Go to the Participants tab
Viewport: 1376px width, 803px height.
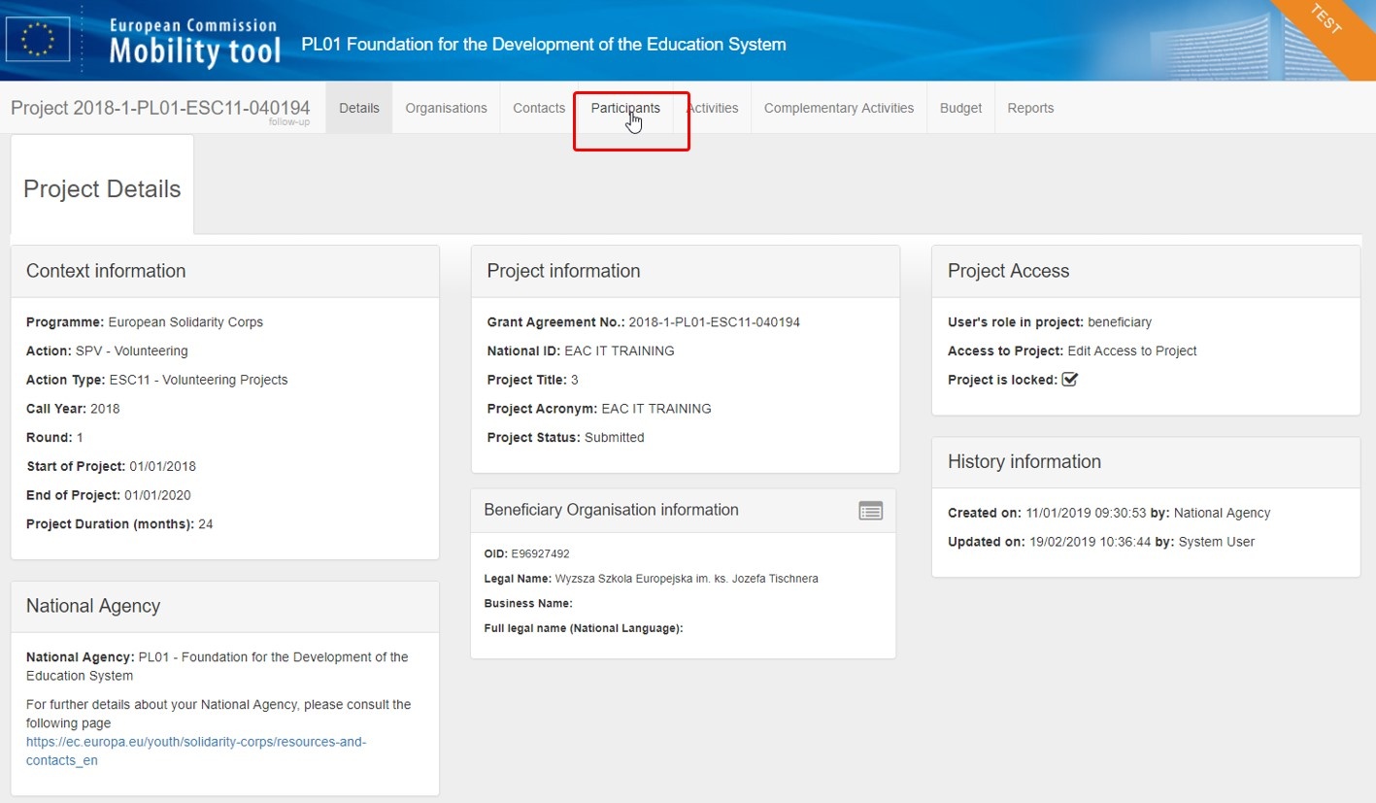pyautogui.click(x=625, y=108)
